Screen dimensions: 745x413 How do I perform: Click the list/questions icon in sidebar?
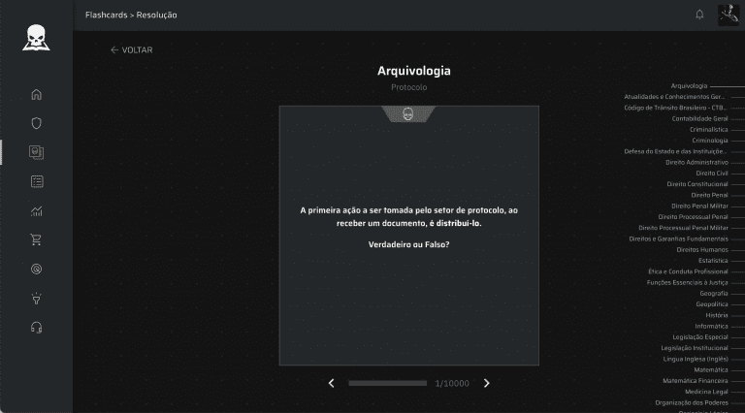[37, 181]
